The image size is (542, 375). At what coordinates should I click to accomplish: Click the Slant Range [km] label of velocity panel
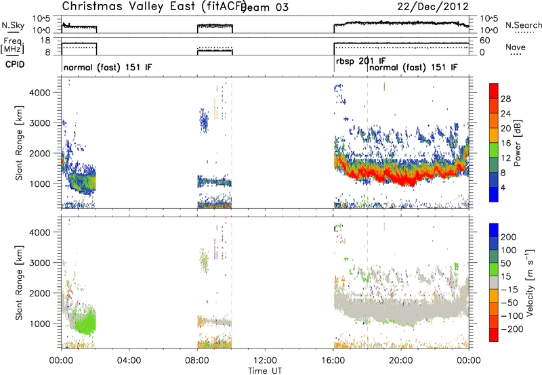[19, 283]
